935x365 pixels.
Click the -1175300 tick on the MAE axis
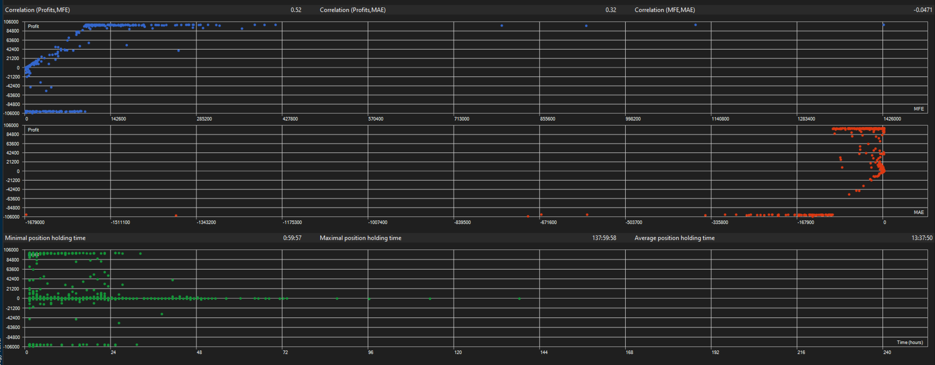[292, 222]
